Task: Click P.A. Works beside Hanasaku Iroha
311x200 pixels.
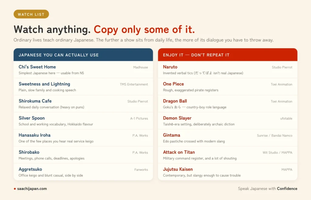Action: pos(140,135)
